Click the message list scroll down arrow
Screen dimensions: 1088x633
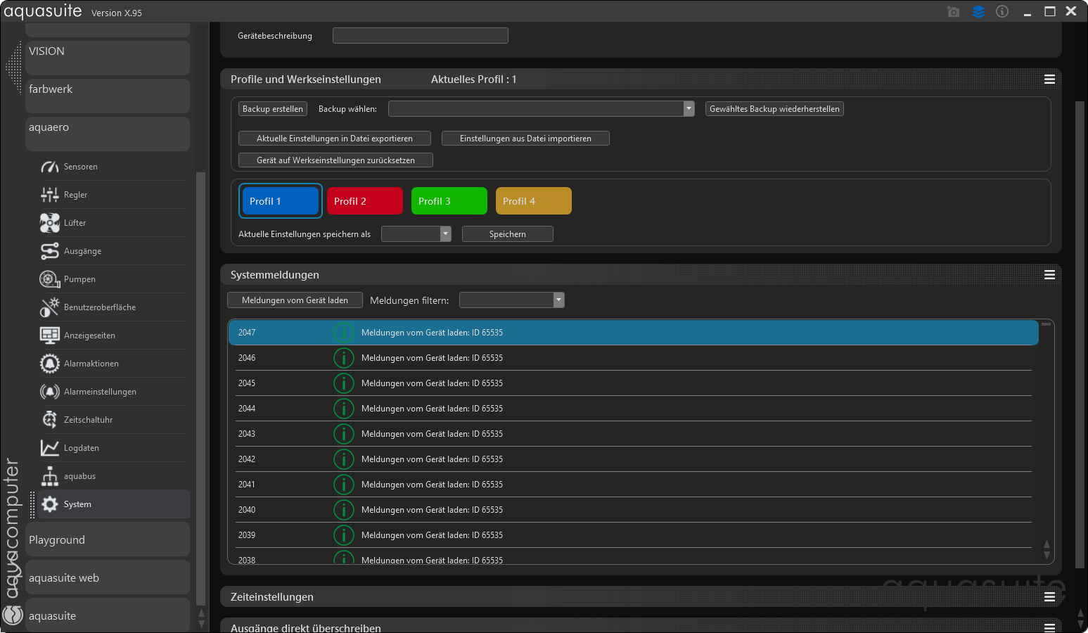click(x=1047, y=556)
